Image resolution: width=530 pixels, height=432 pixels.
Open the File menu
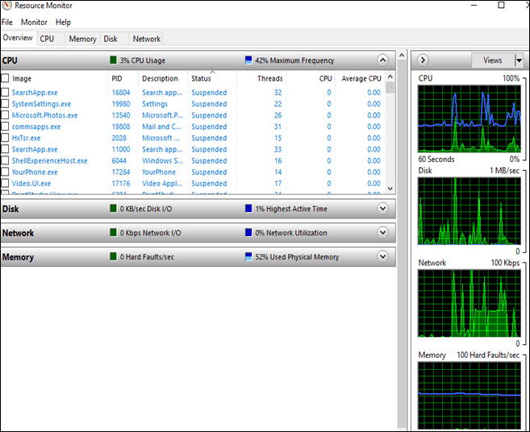coord(7,22)
